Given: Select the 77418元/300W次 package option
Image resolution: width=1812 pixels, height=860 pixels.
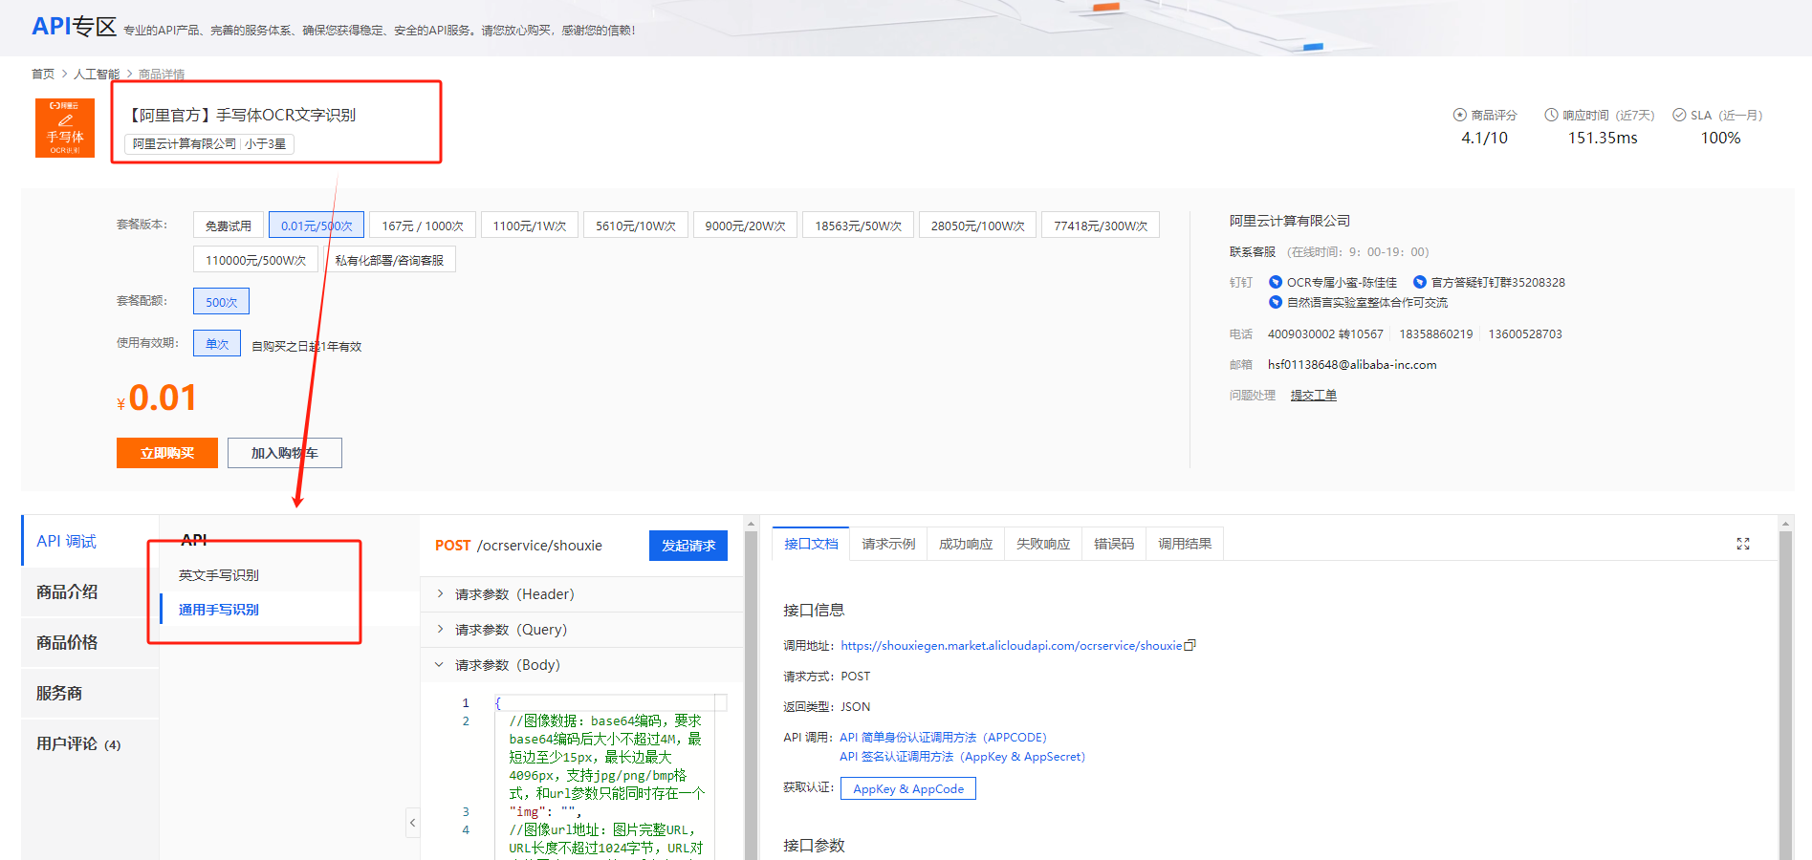Looking at the screenshot, I should click(x=1101, y=226).
